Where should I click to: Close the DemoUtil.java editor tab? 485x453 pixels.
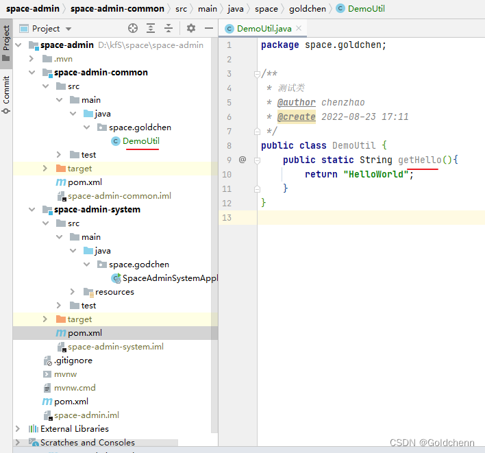[x=299, y=28]
